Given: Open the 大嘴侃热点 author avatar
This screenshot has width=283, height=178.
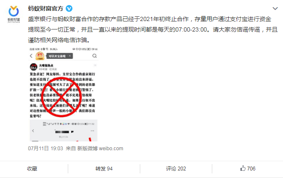Looking at the screenshot, I should pos(34,67).
